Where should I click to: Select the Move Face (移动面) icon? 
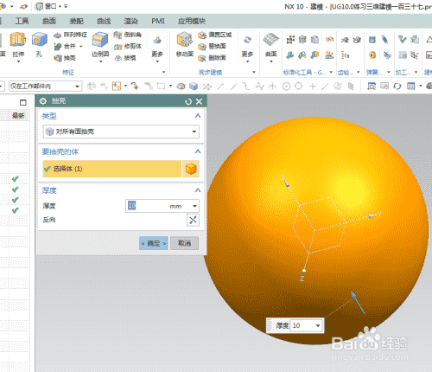point(185,40)
